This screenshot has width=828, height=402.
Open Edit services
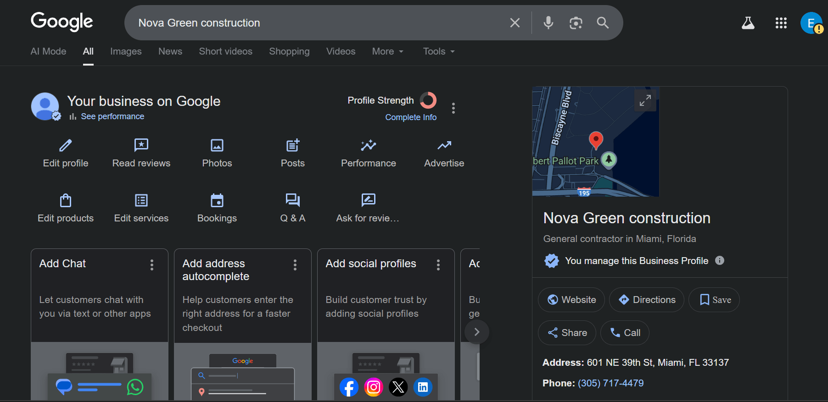click(x=141, y=209)
